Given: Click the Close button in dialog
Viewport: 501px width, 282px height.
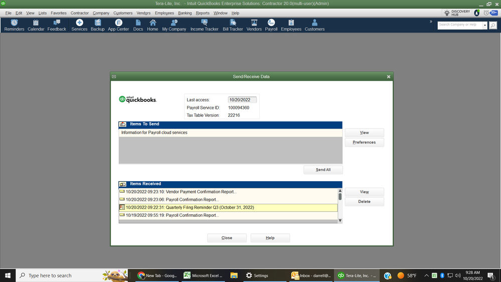Looking at the screenshot, I should pos(227,238).
